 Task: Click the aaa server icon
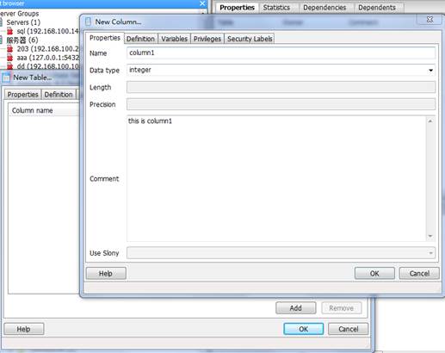(x=10, y=58)
